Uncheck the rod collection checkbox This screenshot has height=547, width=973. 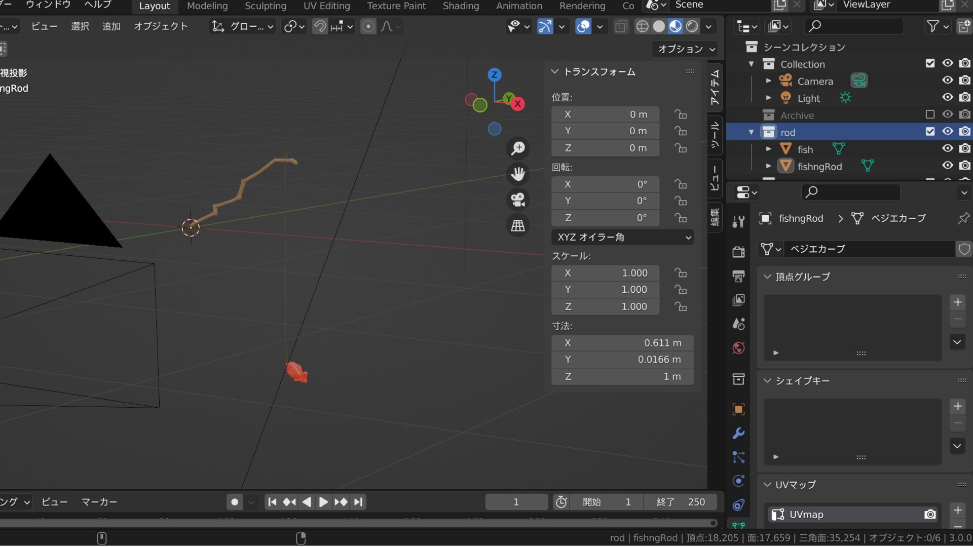[930, 131]
